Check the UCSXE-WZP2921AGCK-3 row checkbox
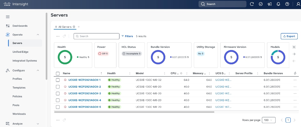The image size is (301, 127). click(x=58, y=93)
